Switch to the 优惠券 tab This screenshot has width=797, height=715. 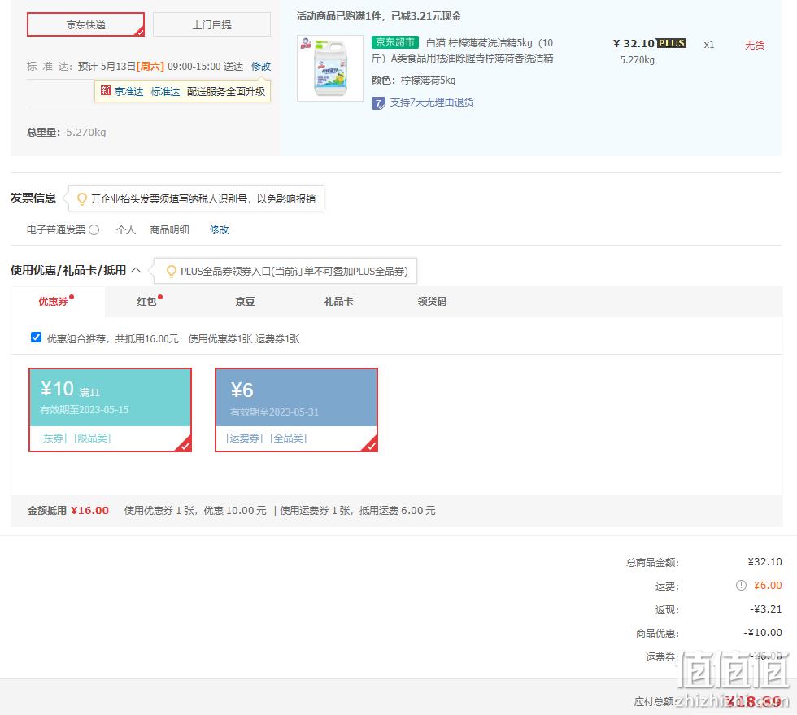coord(58,302)
